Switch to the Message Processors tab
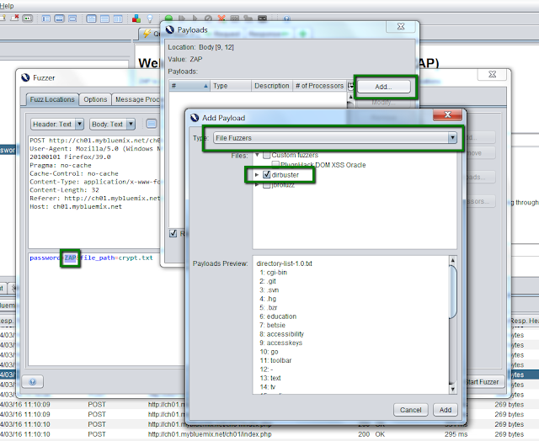The width and height of the screenshot is (539, 441). pyautogui.click(x=136, y=99)
